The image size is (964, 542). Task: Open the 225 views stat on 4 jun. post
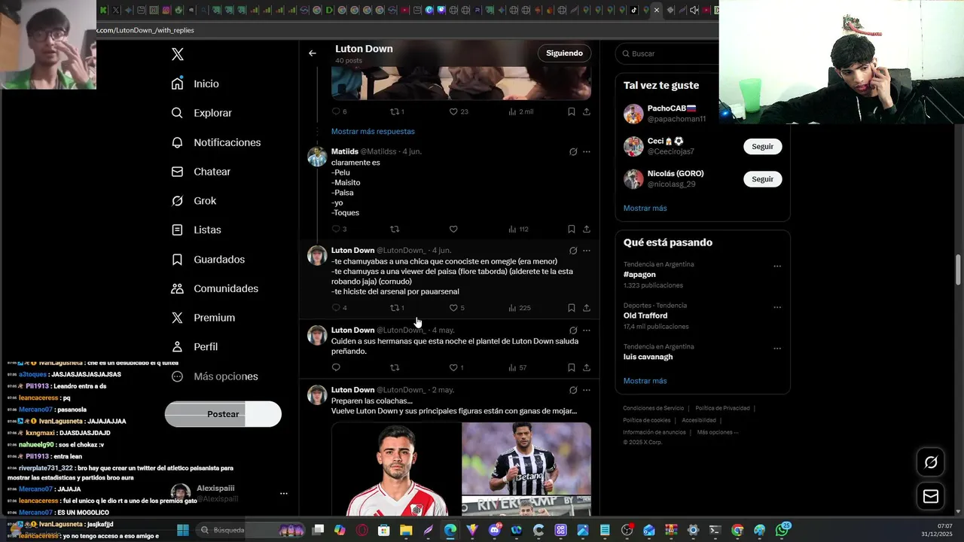coord(520,308)
